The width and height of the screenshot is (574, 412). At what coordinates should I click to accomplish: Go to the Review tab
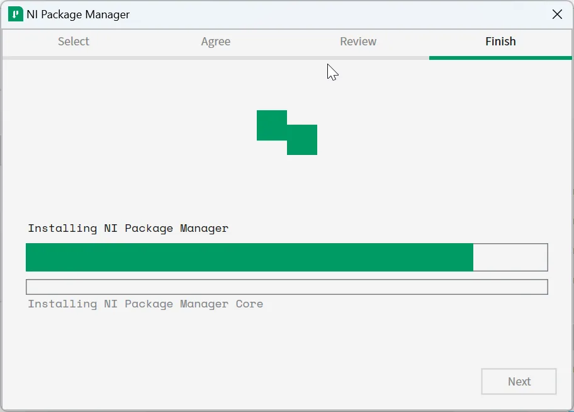click(358, 42)
